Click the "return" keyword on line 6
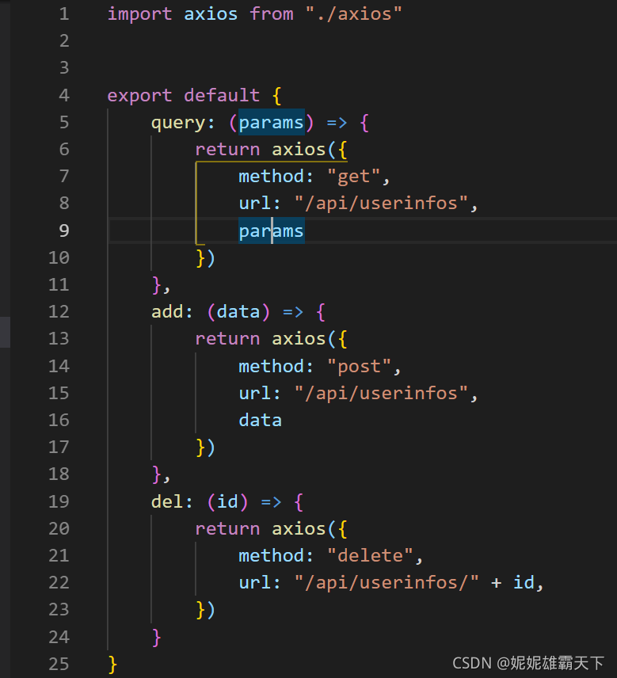Screen dimensions: 617x678 pos(227,150)
